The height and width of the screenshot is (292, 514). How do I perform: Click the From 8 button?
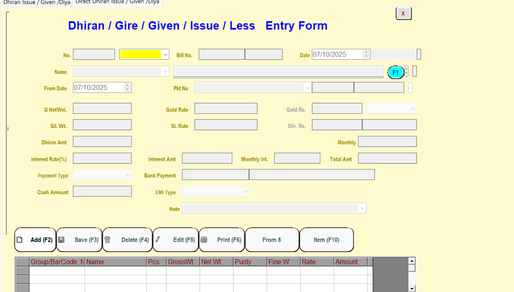(x=272, y=240)
